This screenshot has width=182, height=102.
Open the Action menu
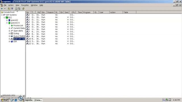coord(11,5)
